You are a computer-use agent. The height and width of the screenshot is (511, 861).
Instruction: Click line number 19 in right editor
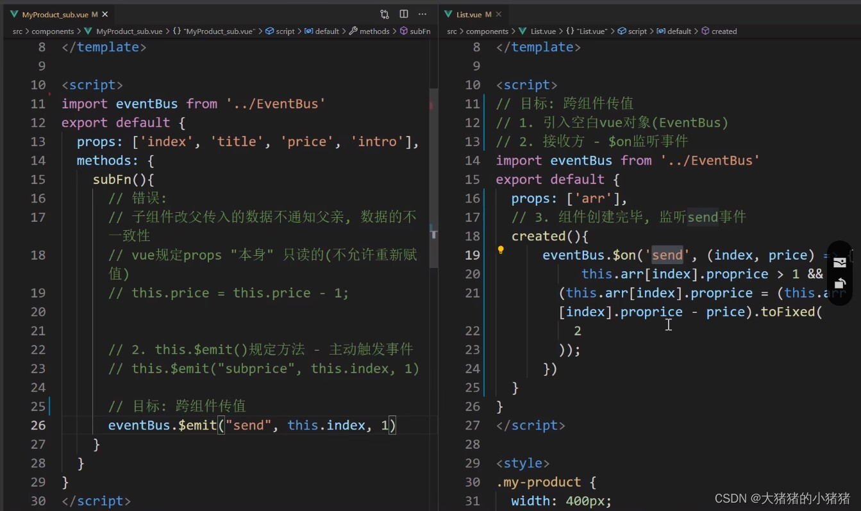point(472,255)
